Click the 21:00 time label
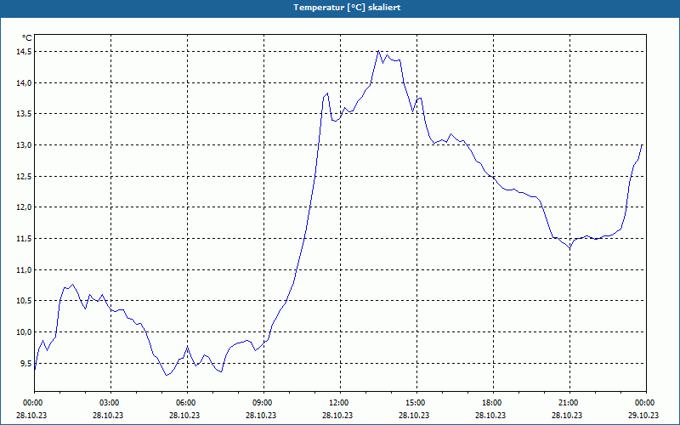Screen dimensions: 680x425 click(569, 403)
